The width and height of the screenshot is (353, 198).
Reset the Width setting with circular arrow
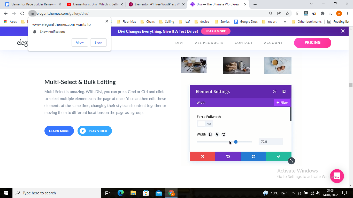click(x=224, y=134)
